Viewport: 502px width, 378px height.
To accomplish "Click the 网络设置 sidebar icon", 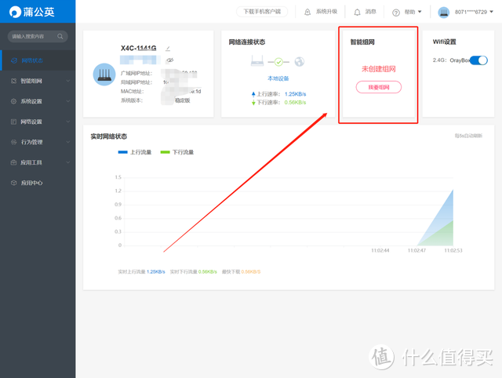I will (14, 122).
